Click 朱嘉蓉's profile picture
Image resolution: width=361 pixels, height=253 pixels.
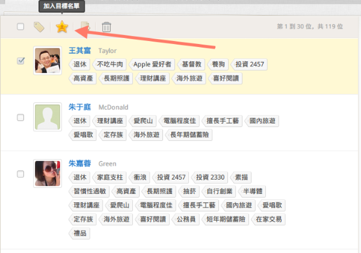click(48, 173)
